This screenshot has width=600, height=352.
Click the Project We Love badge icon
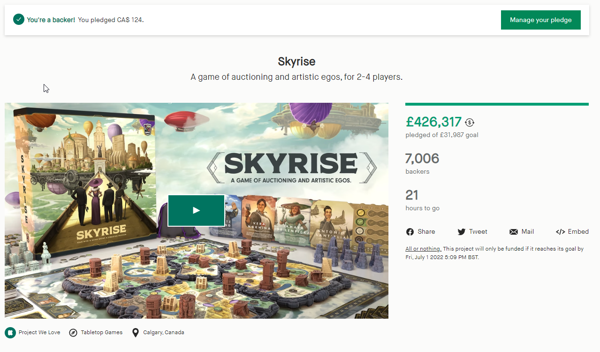[x=10, y=333]
